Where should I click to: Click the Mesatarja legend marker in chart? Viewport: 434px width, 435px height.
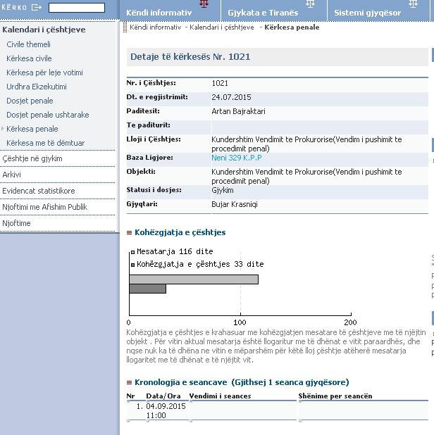tap(132, 251)
